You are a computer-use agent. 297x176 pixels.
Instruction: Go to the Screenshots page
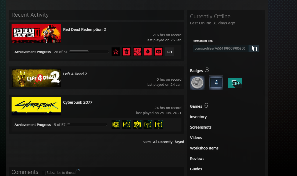point(201,127)
